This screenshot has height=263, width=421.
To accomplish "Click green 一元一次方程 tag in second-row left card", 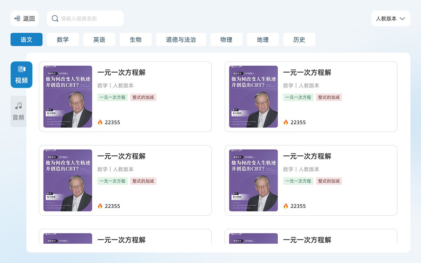I will pos(113,181).
